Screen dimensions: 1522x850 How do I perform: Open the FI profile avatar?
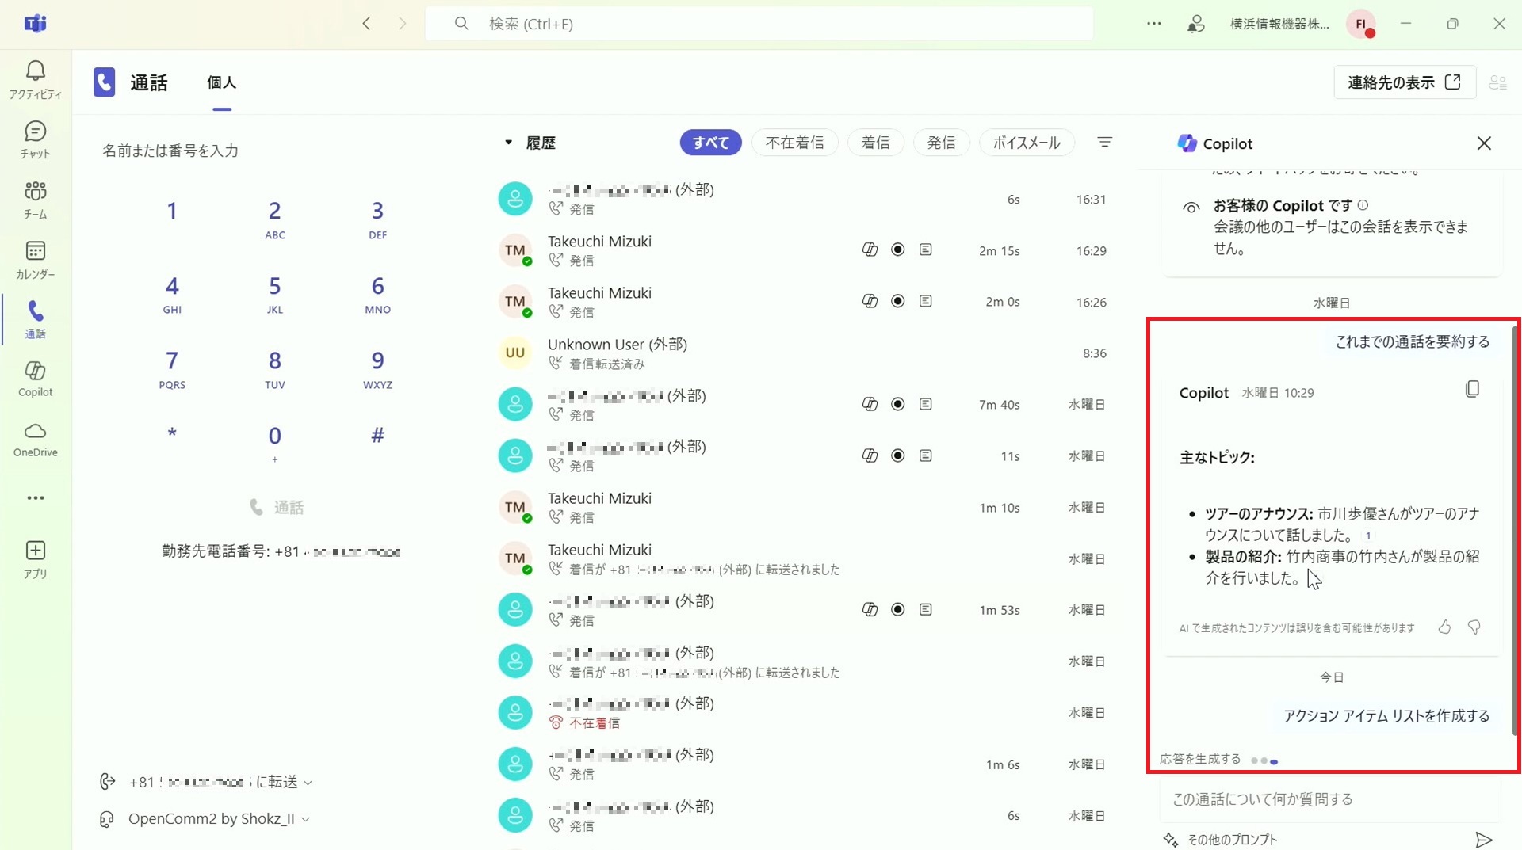tap(1361, 24)
